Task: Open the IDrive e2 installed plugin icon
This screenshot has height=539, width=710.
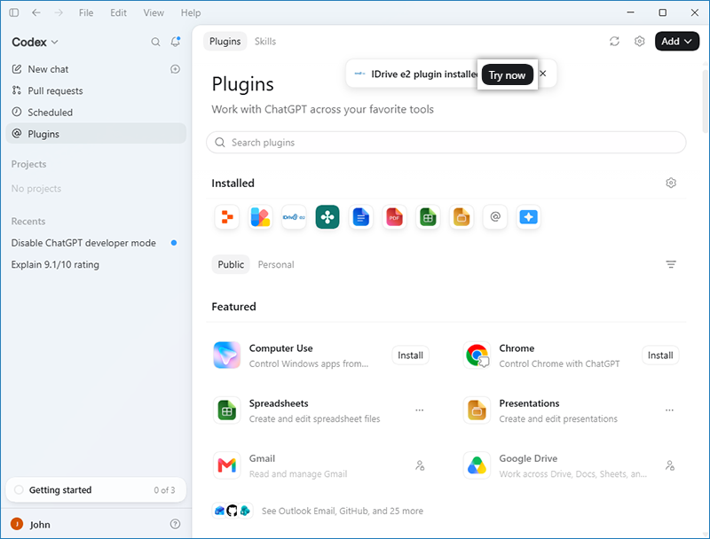Action: (x=294, y=217)
